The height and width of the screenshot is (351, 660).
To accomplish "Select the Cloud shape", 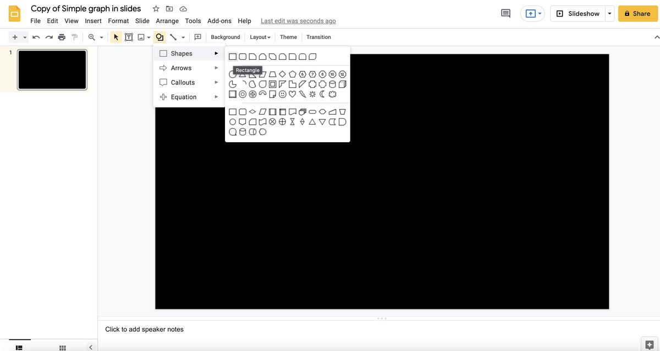I will coord(332,93).
